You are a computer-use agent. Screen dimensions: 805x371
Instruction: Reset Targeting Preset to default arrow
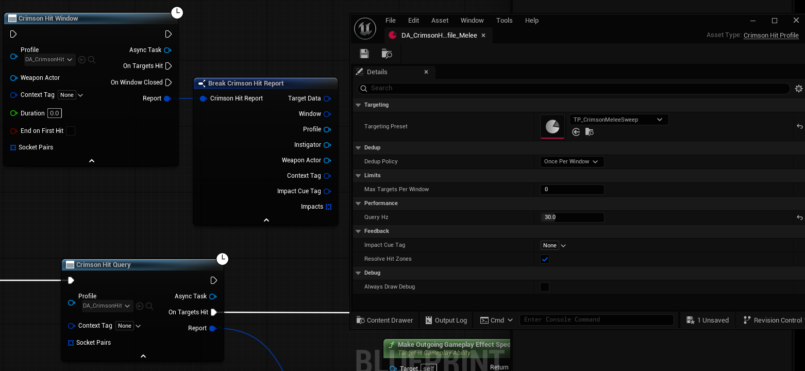800,126
